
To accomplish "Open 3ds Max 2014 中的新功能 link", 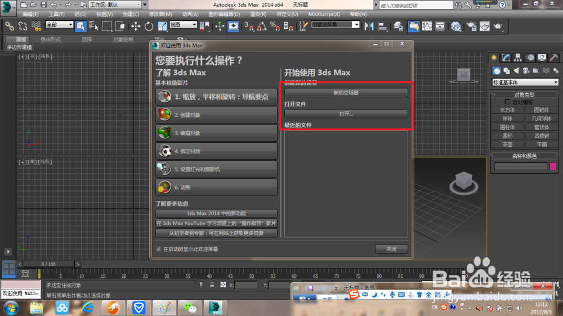I will pyautogui.click(x=216, y=214).
